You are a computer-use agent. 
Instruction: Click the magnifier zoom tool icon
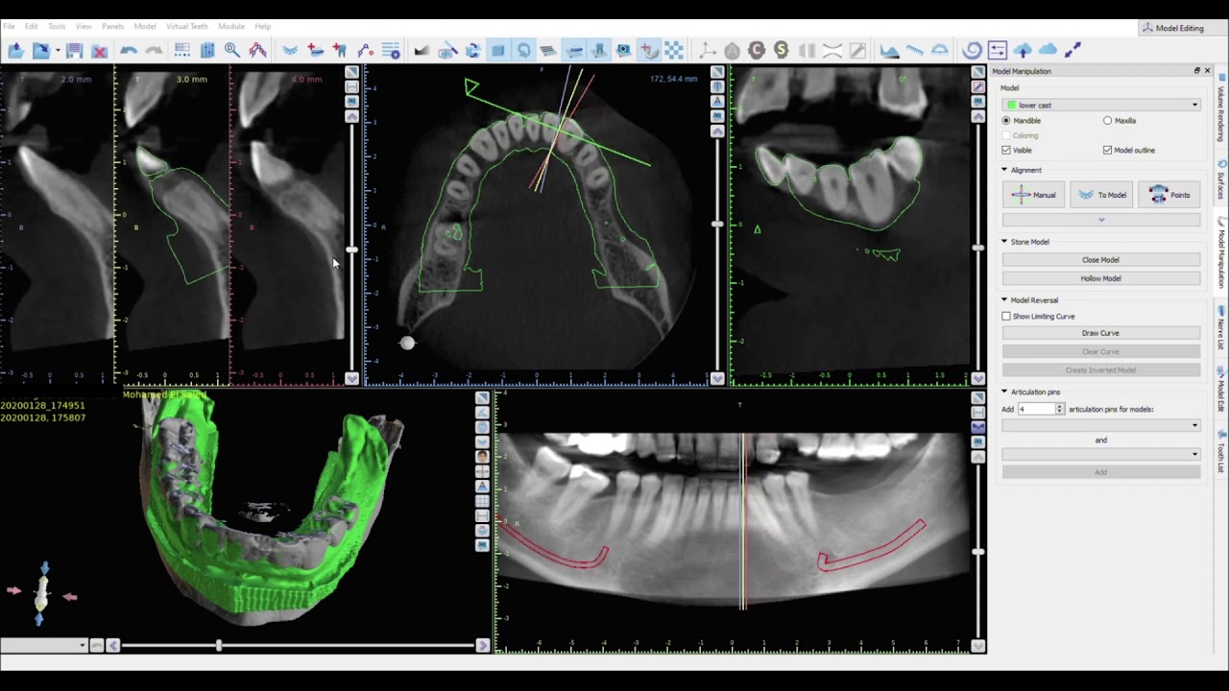point(232,50)
